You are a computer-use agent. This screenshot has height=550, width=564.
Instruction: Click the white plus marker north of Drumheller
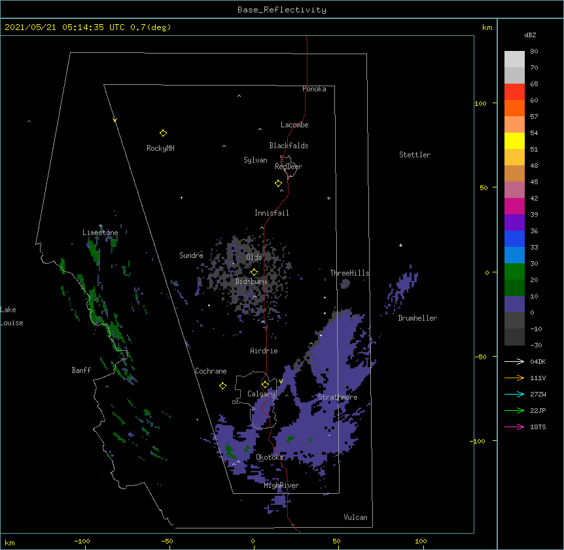point(400,245)
